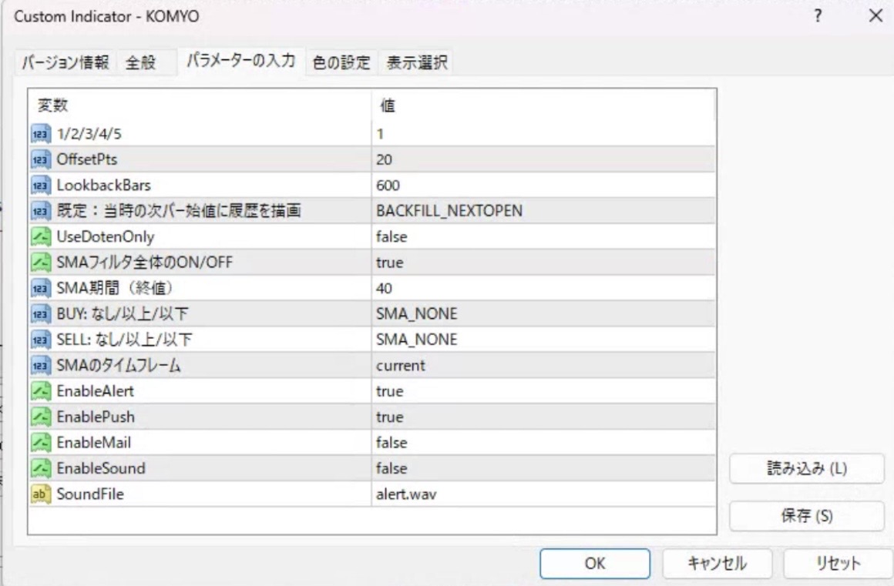Click the boolean icon beside SMAフィルタ全体のON/OFF
The height and width of the screenshot is (586, 894).
pos(41,262)
